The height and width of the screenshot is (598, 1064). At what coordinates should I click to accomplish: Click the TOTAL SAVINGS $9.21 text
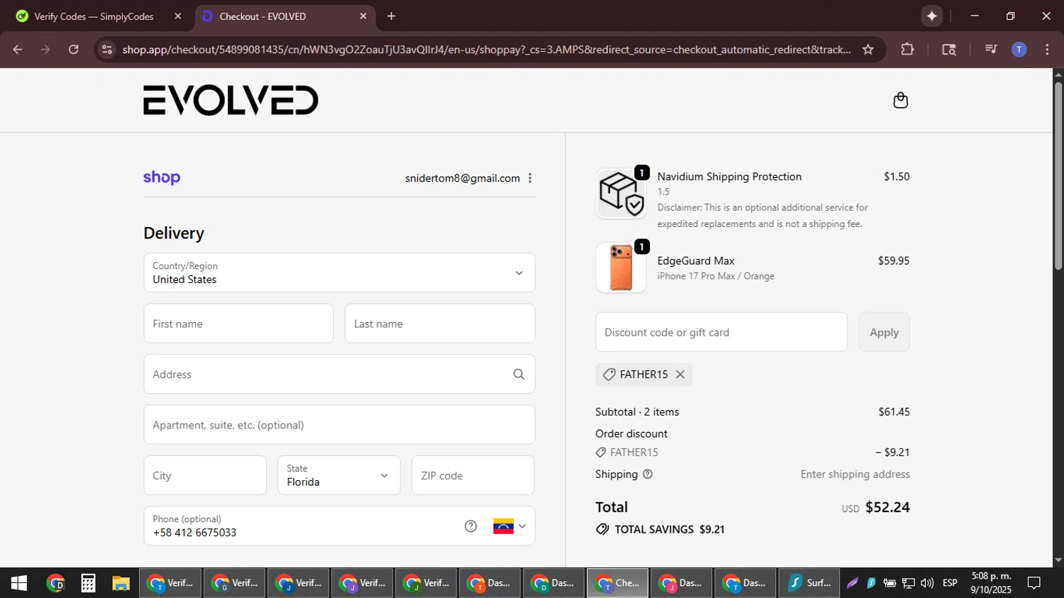[670, 529]
